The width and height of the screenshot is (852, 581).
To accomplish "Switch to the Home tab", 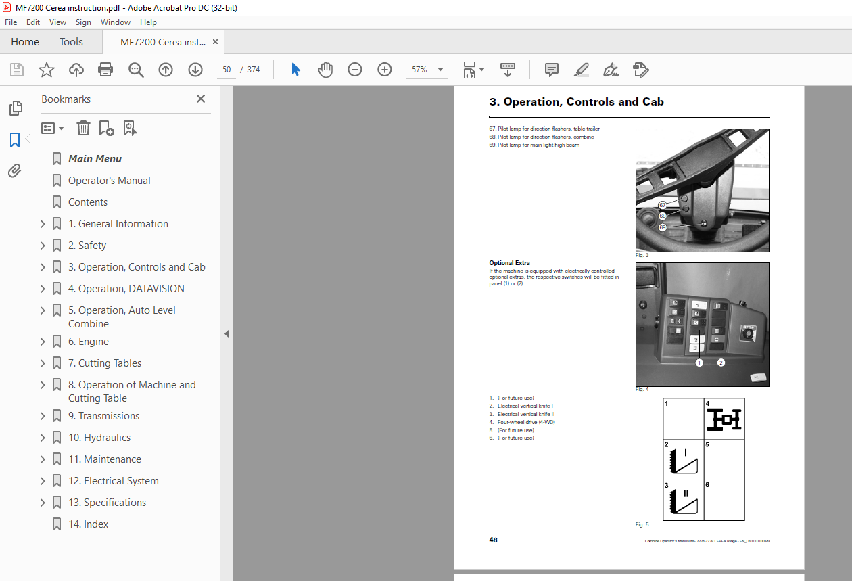I will pyautogui.click(x=25, y=42).
